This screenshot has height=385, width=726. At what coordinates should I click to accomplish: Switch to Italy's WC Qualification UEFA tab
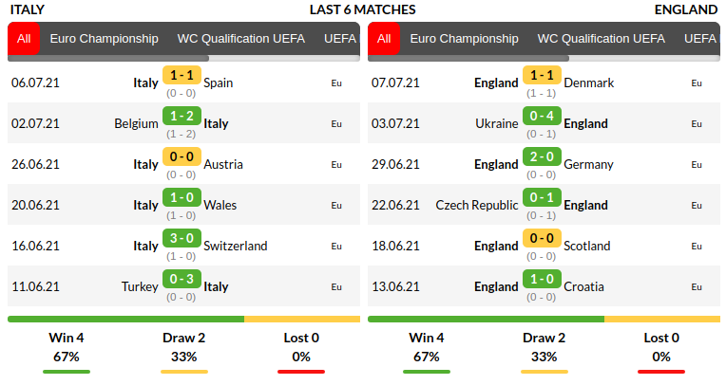[x=240, y=39]
